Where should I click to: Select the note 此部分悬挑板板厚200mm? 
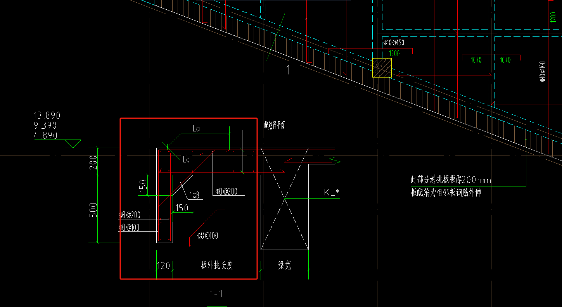point(451,180)
